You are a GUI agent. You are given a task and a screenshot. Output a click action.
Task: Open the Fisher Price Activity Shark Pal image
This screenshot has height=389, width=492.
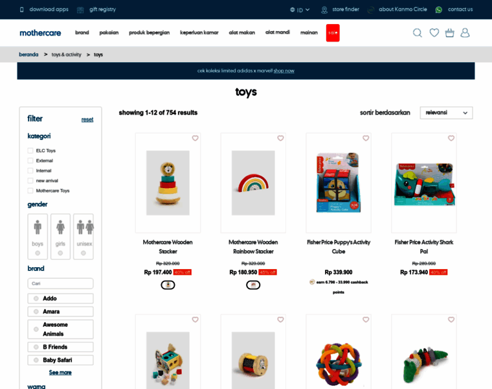424,184
